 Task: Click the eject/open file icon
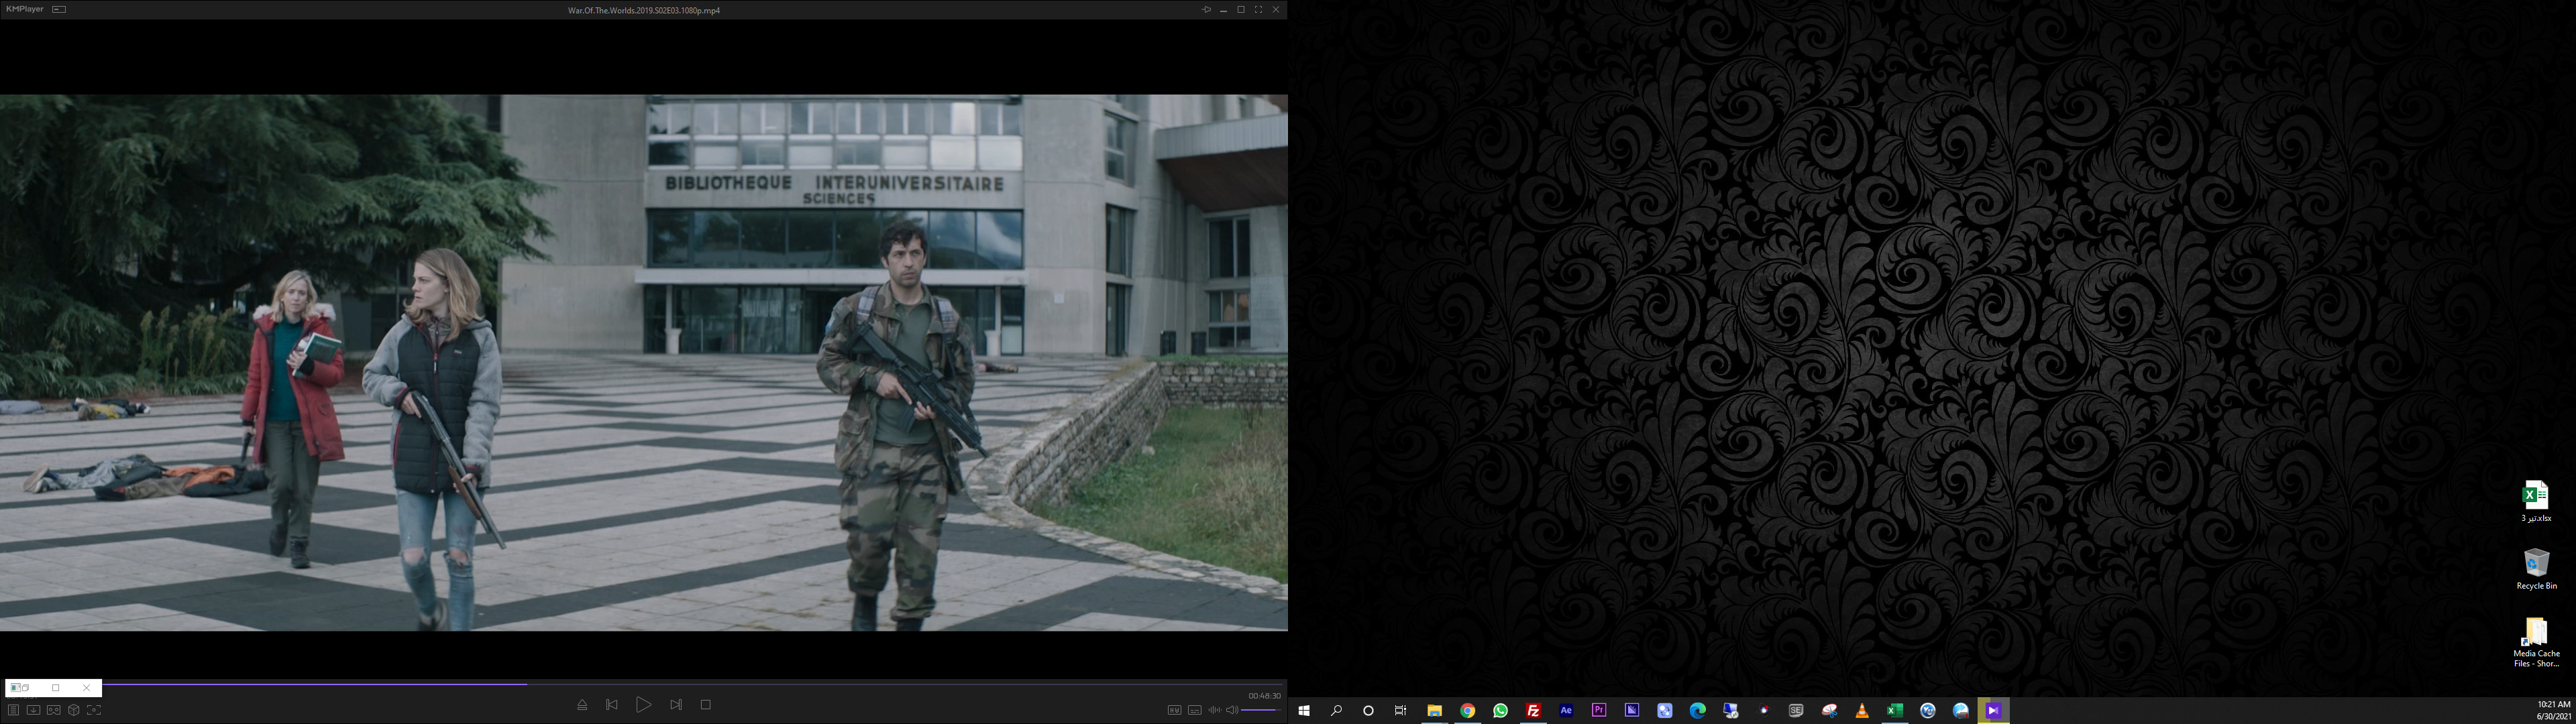point(582,705)
